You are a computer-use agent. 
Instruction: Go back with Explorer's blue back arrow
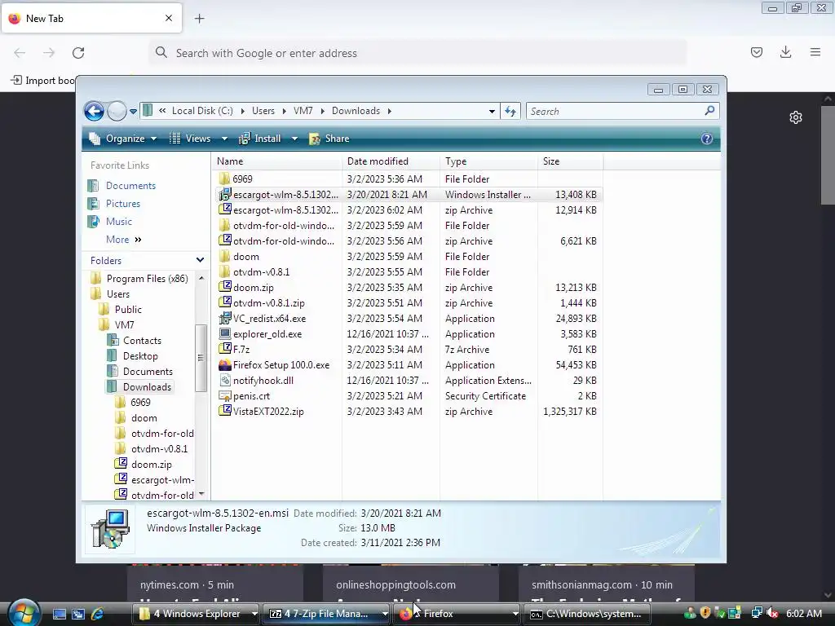click(x=95, y=111)
